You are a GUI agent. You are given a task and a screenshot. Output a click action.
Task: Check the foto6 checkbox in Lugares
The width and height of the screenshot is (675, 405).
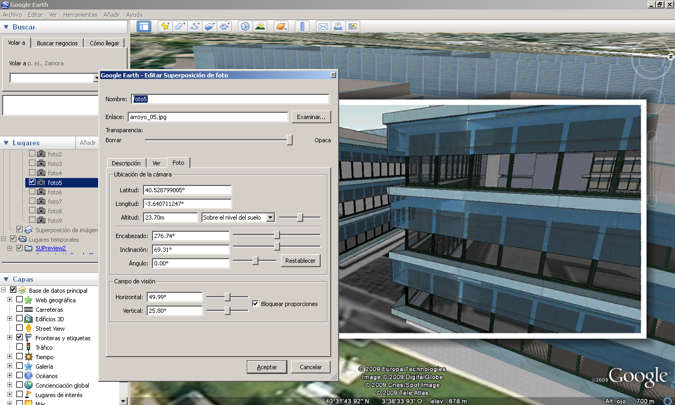32,192
